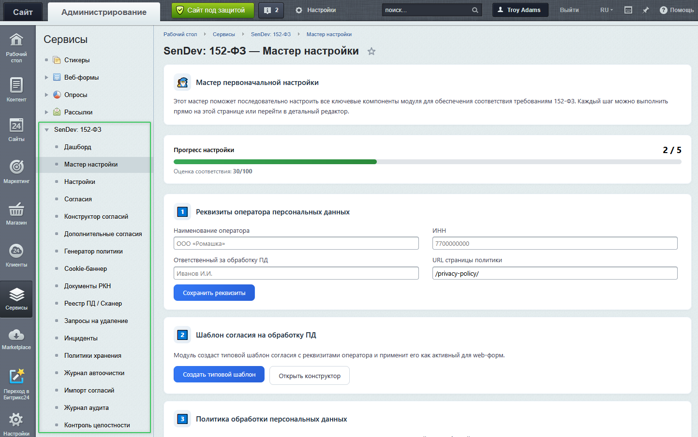
Task: Open notifications counter showing 2
Action: click(271, 10)
